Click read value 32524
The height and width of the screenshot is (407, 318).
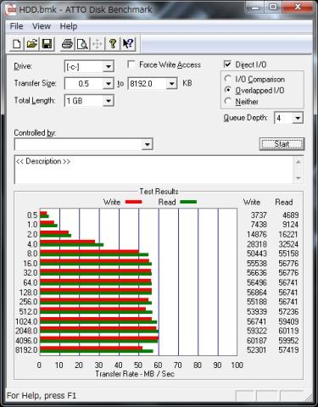(x=288, y=244)
